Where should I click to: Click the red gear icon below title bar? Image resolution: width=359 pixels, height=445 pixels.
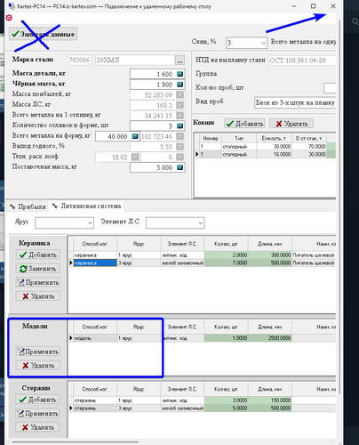point(9,18)
